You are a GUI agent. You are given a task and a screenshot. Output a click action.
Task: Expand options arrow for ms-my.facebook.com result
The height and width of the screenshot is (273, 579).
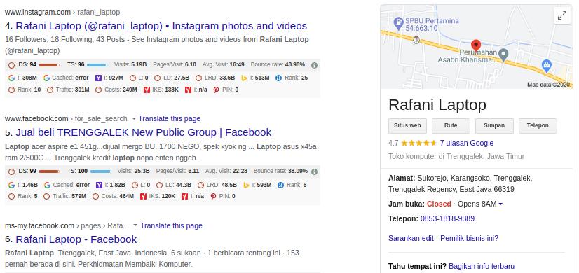click(x=135, y=225)
